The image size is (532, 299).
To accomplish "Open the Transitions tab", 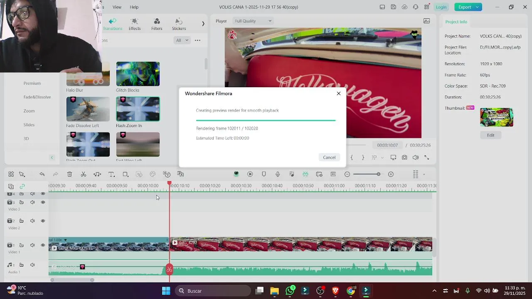I will click(x=113, y=25).
